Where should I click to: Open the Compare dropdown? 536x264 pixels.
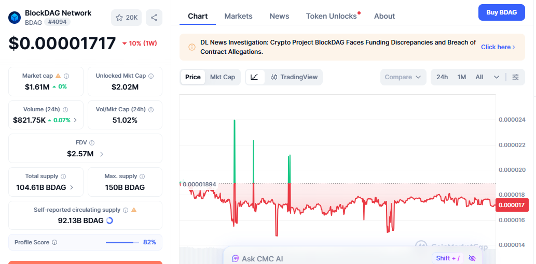403,77
